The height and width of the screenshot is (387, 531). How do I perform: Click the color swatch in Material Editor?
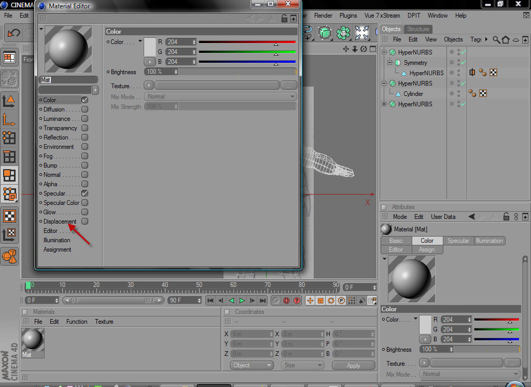click(x=150, y=47)
